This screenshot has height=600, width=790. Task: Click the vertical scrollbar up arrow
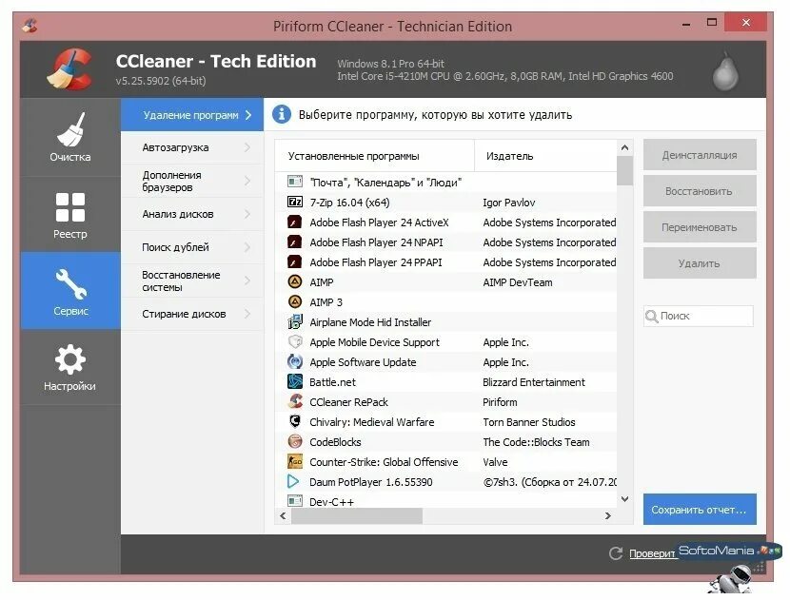tap(624, 147)
